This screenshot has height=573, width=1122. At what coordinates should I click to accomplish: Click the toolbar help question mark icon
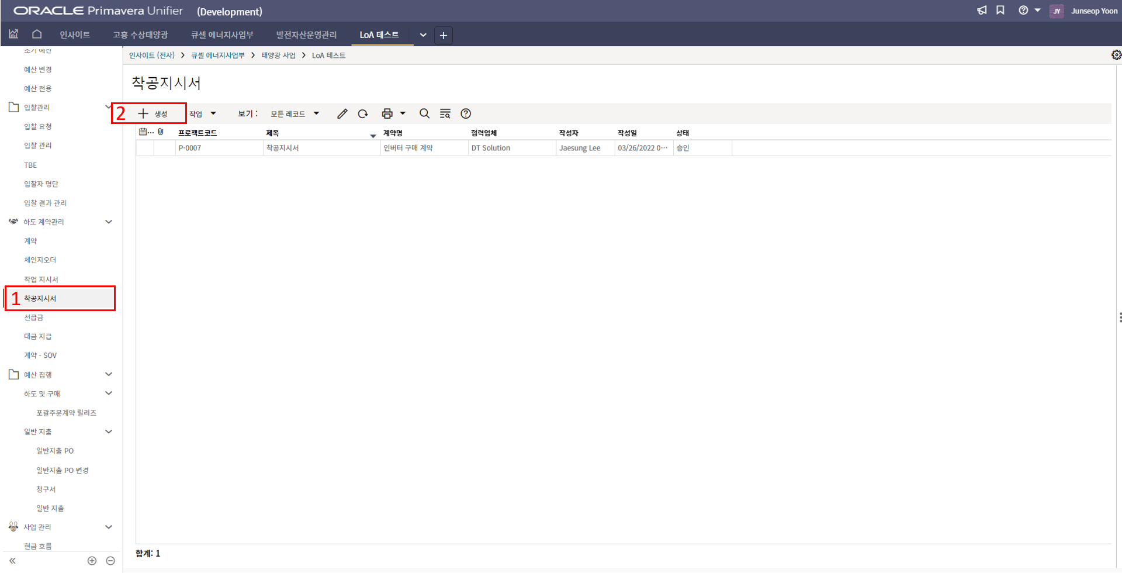[x=466, y=113]
